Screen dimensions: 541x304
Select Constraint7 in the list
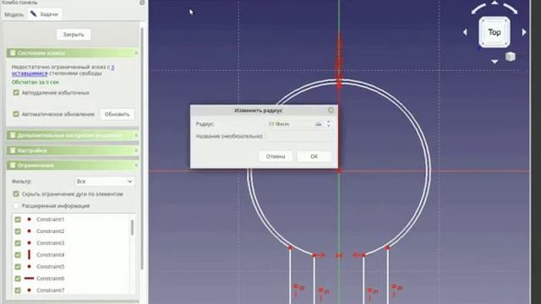[51, 290]
